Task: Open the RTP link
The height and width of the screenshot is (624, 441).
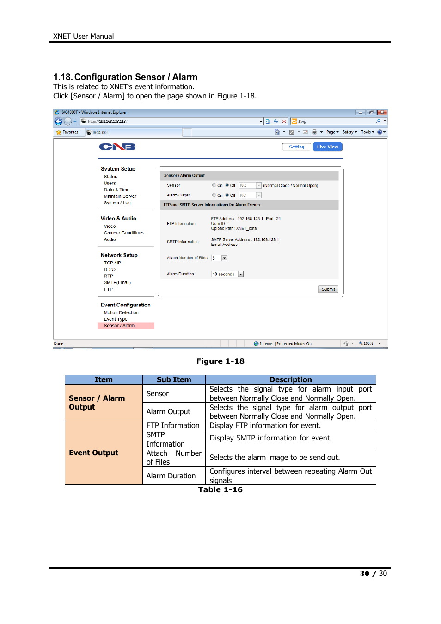Action: click(x=109, y=276)
